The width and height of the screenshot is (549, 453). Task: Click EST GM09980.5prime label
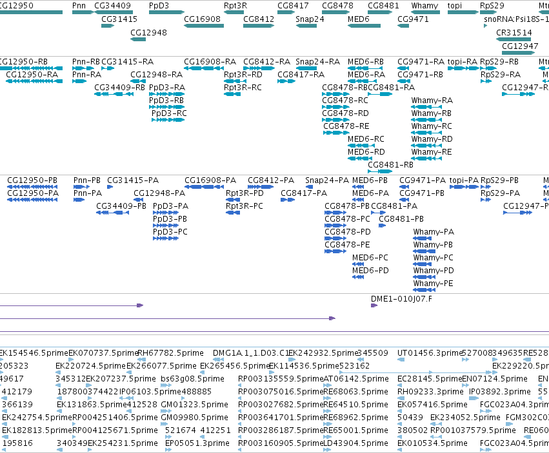click(194, 418)
